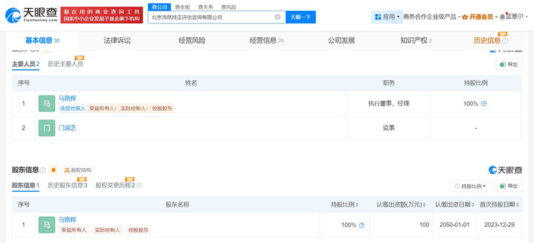Click the help icon next to 股东信息 heading
534x243 pixels.
point(43,170)
